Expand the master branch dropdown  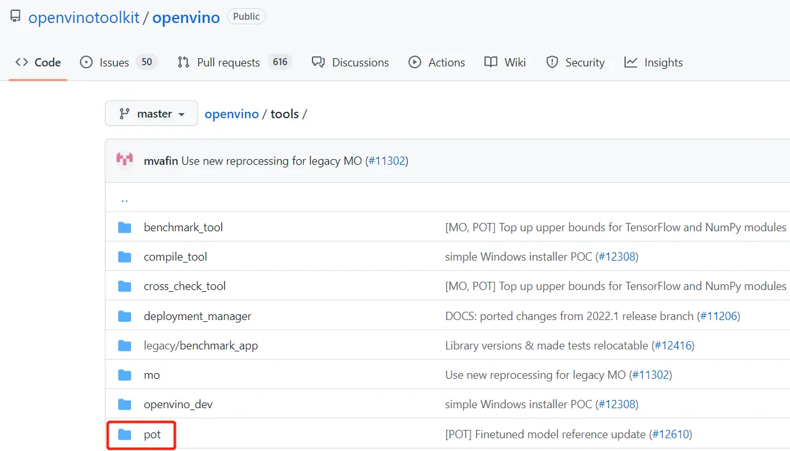[151, 114]
